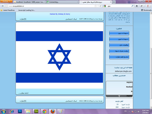Close the active Persian-titled tab
152x114 pixels.
[110, 2]
